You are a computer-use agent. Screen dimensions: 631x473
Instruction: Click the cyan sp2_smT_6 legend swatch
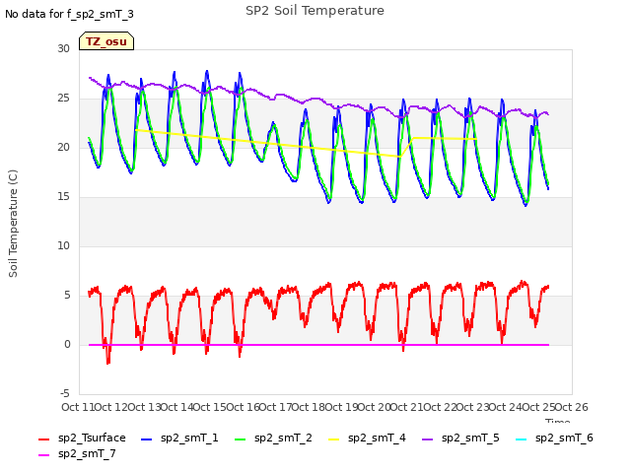522,439
